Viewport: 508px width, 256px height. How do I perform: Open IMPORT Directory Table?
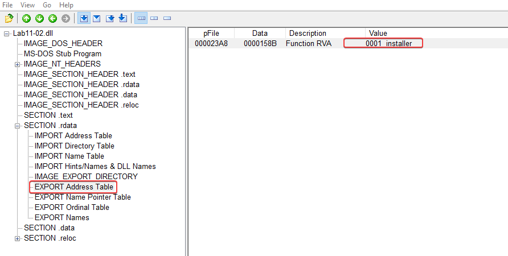[x=75, y=146]
